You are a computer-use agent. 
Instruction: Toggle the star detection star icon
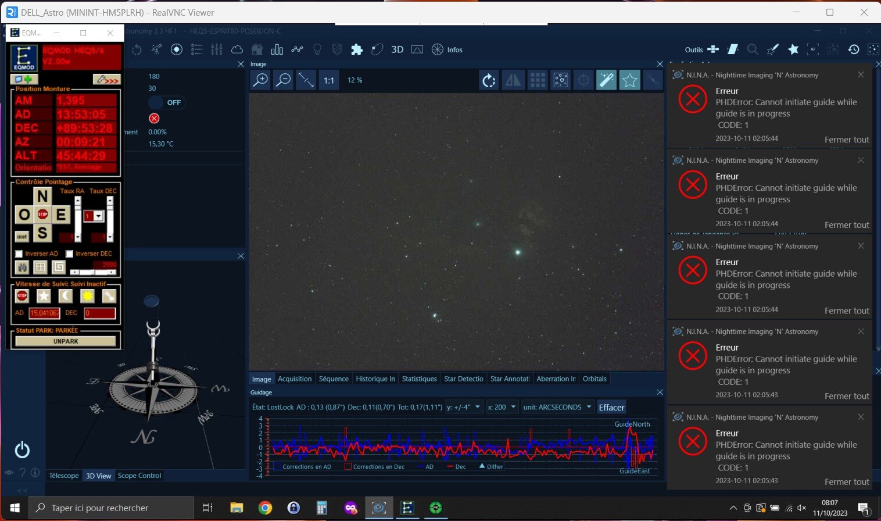click(x=629, y=80)
